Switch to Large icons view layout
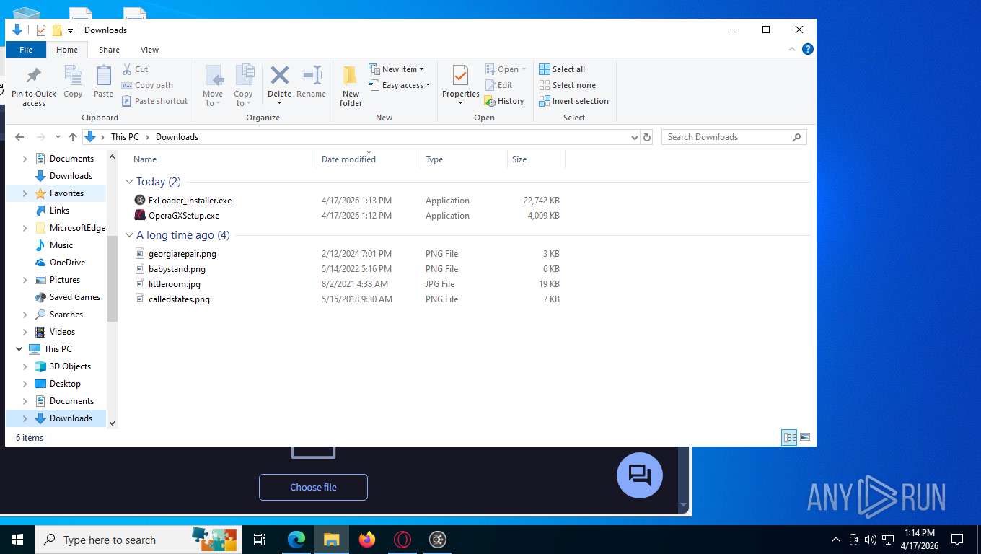 pyautogui.click(x=805, y=437)
